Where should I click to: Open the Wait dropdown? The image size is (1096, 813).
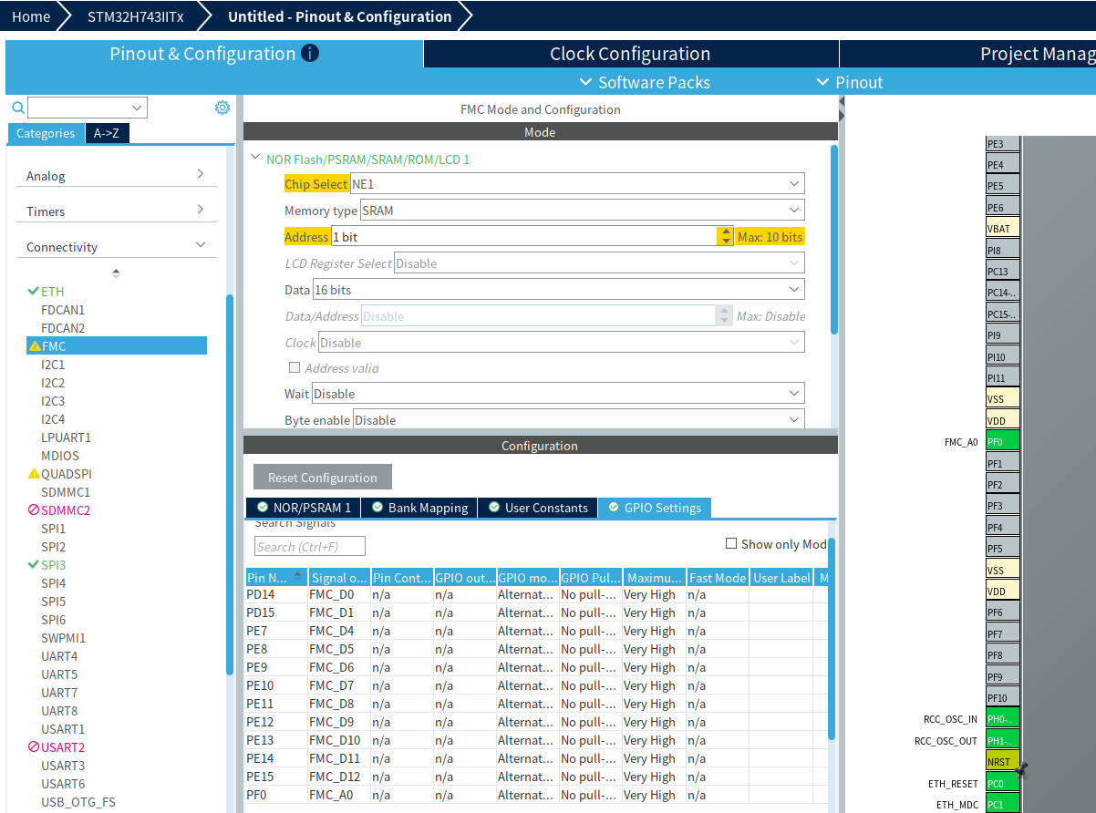(x=558, y=394)
